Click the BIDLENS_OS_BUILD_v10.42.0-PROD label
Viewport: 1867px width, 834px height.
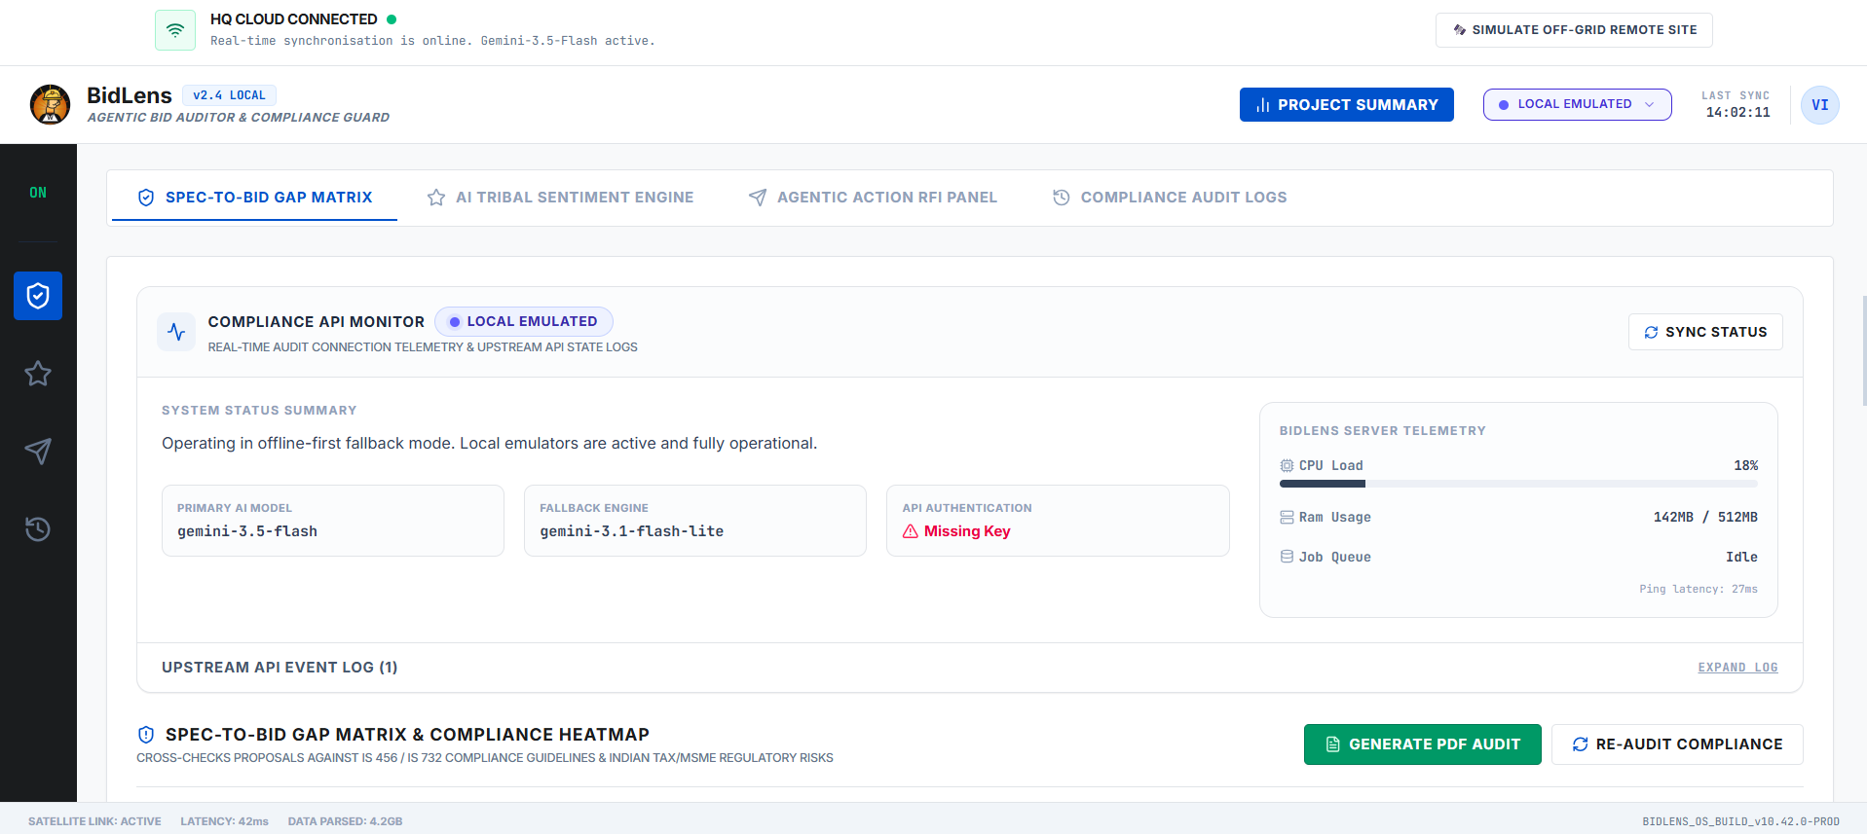tap(1740, 821)
